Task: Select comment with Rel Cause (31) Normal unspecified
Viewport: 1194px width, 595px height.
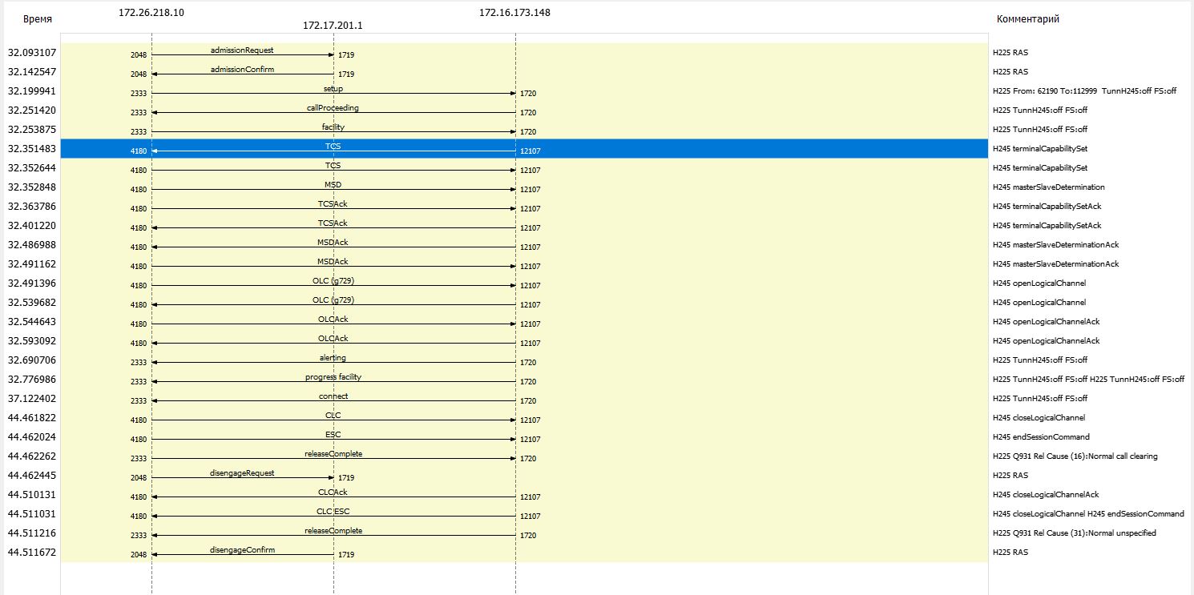Action: tap(1074, 533)
